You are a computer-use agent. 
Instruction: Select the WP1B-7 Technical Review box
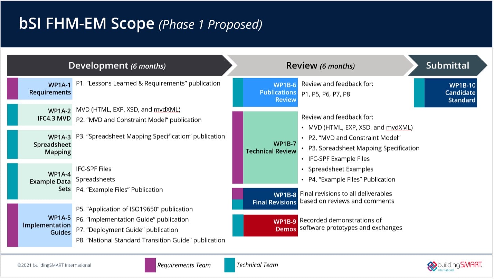click(x=270, y=147)
